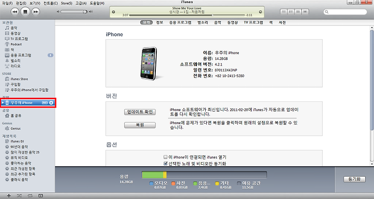Click the 동기화 sync button
374x199 pixels.
[x=354, y=179]
